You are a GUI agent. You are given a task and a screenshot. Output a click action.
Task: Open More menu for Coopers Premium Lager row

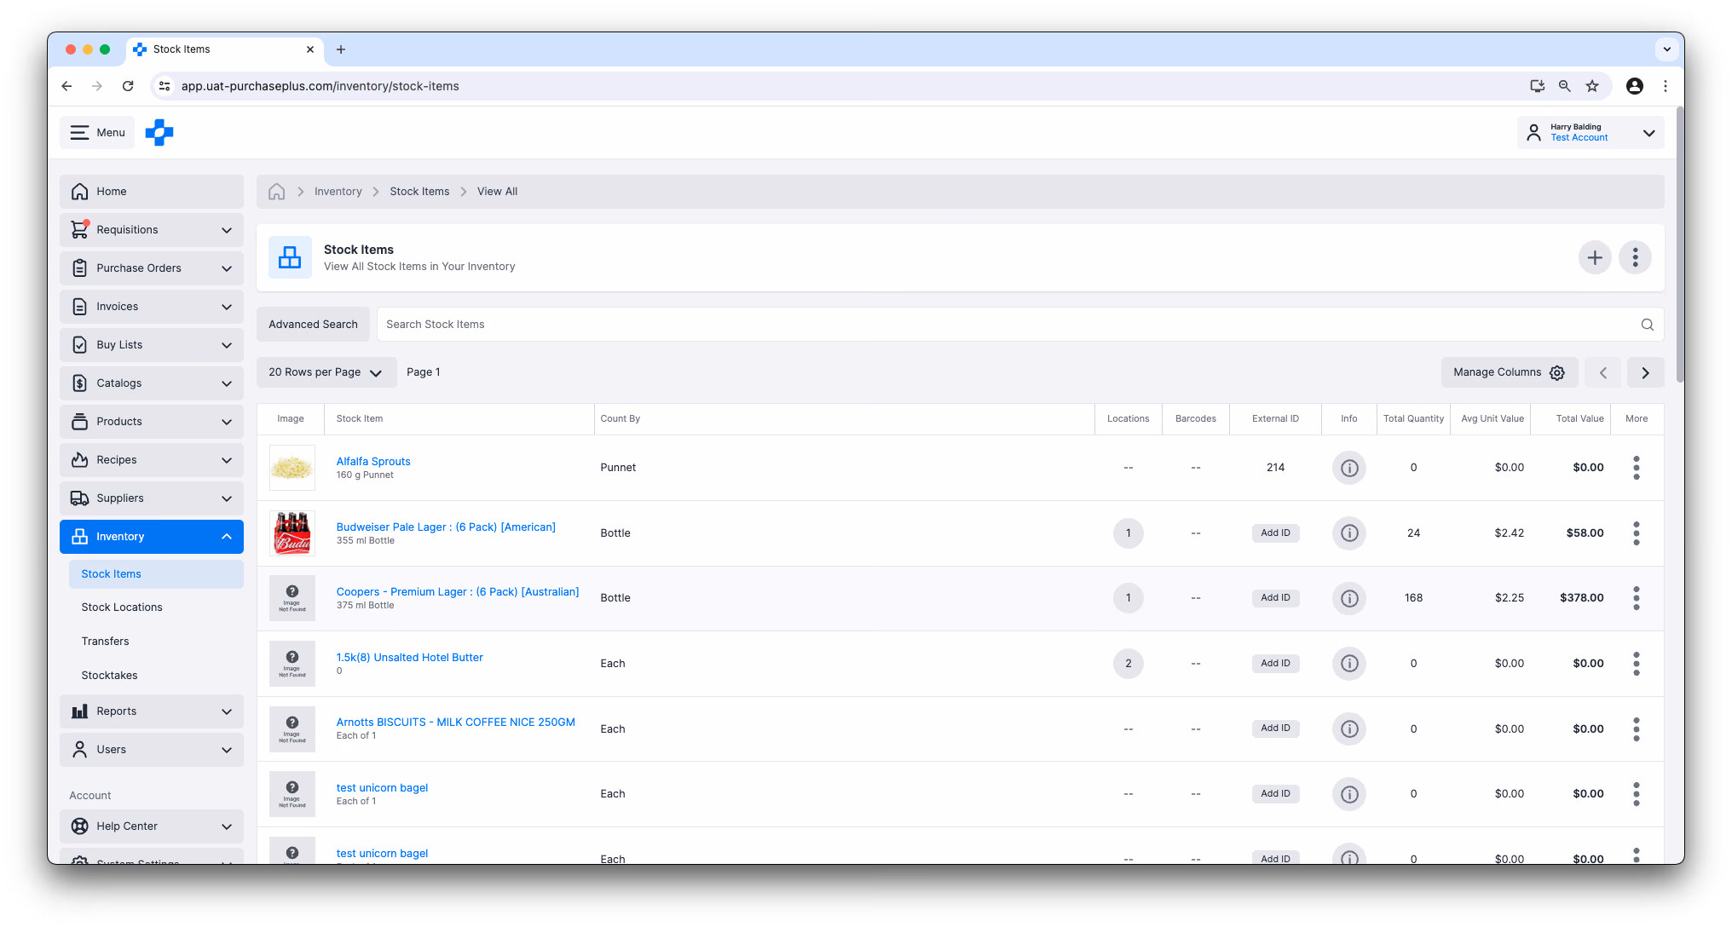pyautogui.click(x=1636, y=598)
